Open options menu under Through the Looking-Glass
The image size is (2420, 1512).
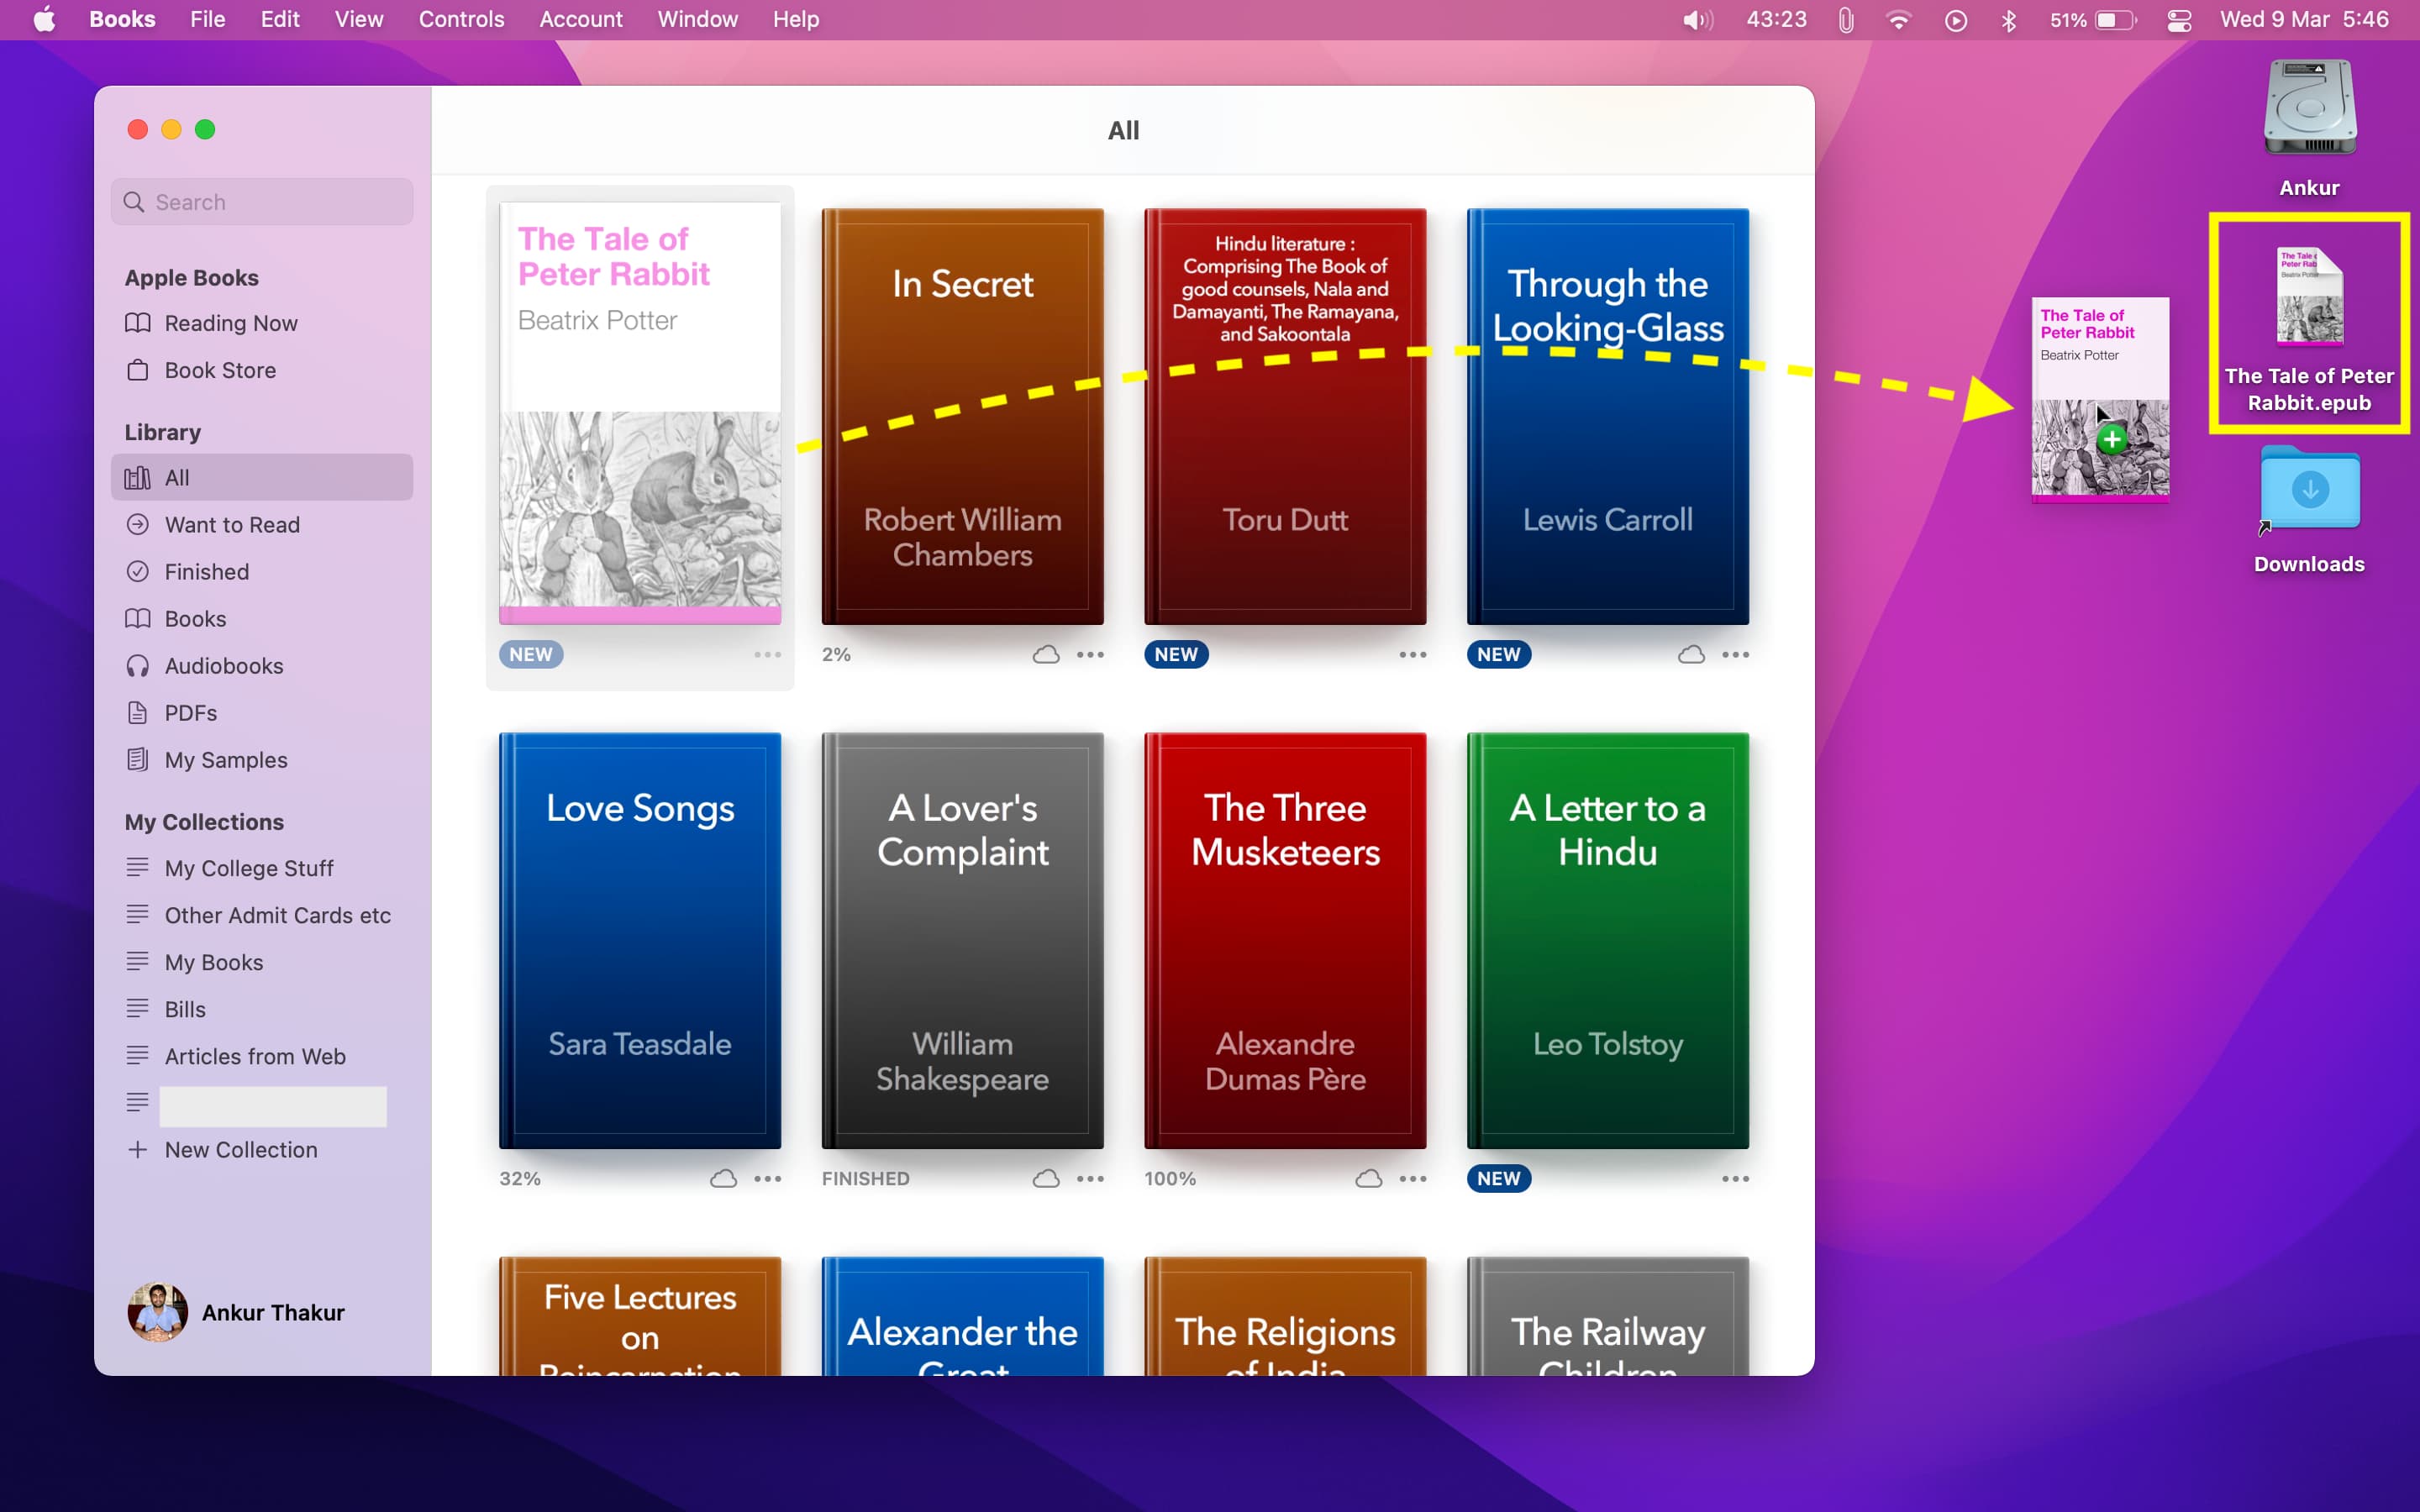pyautogui.click(x=1735, y=654)
